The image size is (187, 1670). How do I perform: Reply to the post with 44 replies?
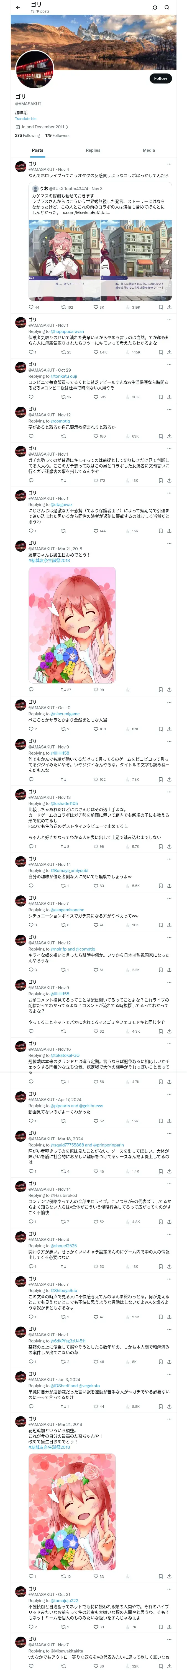click(x=34, y=307)
